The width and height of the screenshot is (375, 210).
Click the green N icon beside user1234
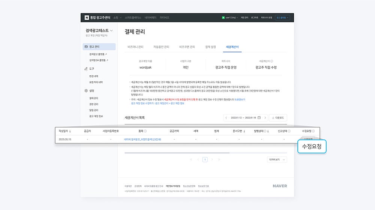point(223,18)
